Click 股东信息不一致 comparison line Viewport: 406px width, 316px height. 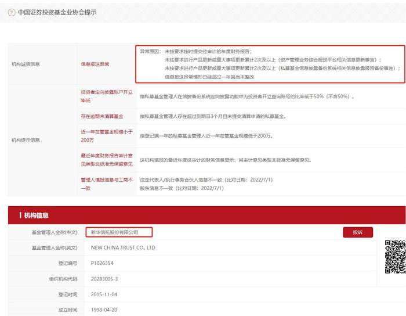tap(182, 188)
